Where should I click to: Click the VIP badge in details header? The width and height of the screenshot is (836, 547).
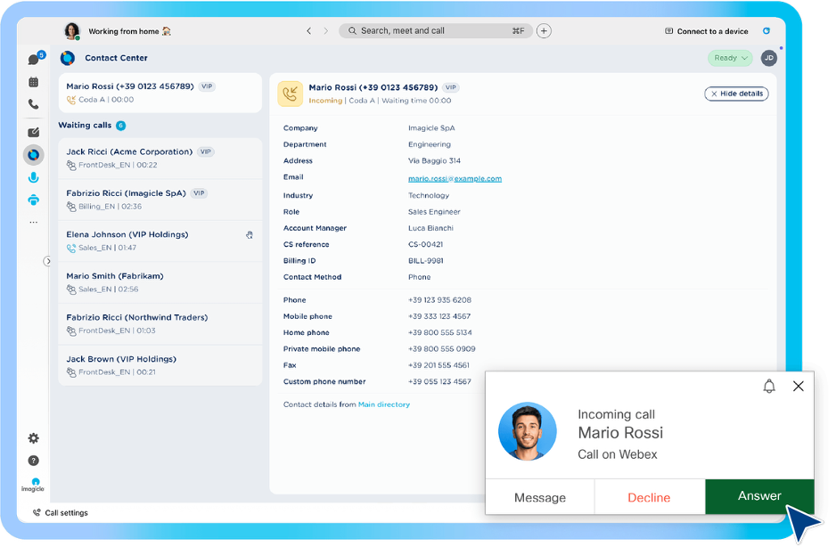point(451,87)
